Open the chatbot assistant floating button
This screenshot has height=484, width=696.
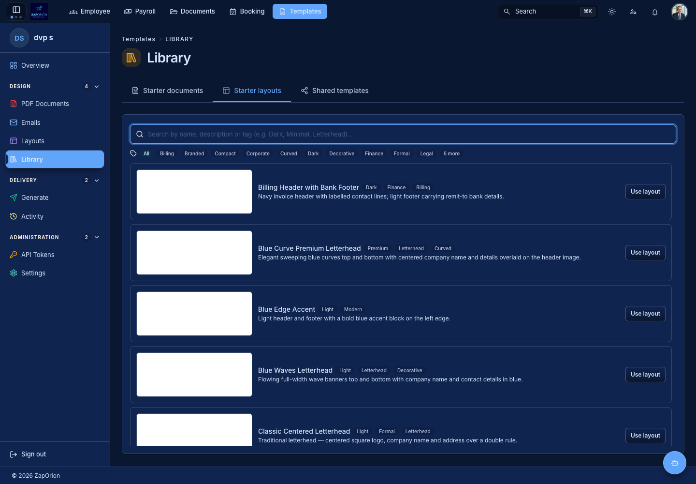pyautogui.click(x=675, y=463)
